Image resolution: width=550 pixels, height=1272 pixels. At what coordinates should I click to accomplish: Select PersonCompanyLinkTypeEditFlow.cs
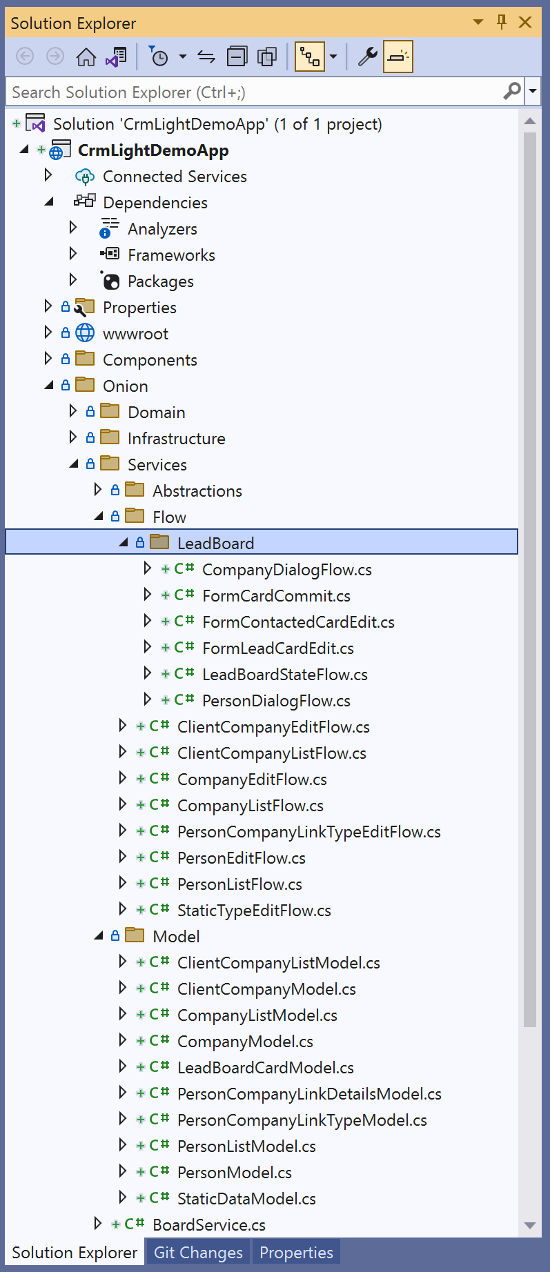(309, 832)
